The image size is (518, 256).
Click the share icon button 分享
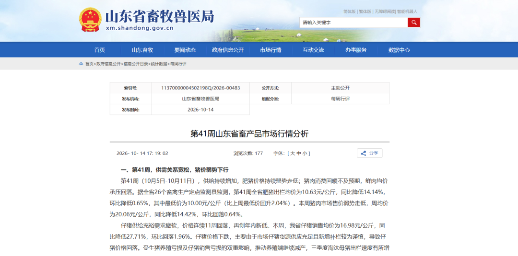pyautogui.click(x=369, y=153)
